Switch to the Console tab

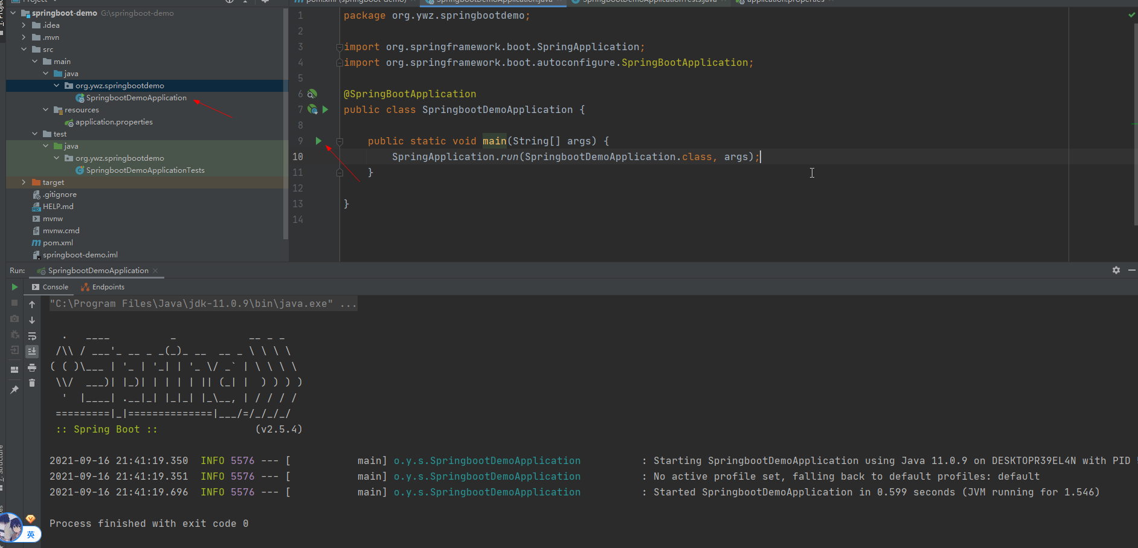tap(50, 287)
